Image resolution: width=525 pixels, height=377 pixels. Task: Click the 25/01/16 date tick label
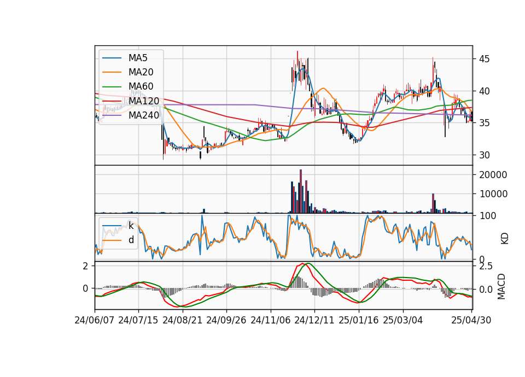(x=359, y=320)
